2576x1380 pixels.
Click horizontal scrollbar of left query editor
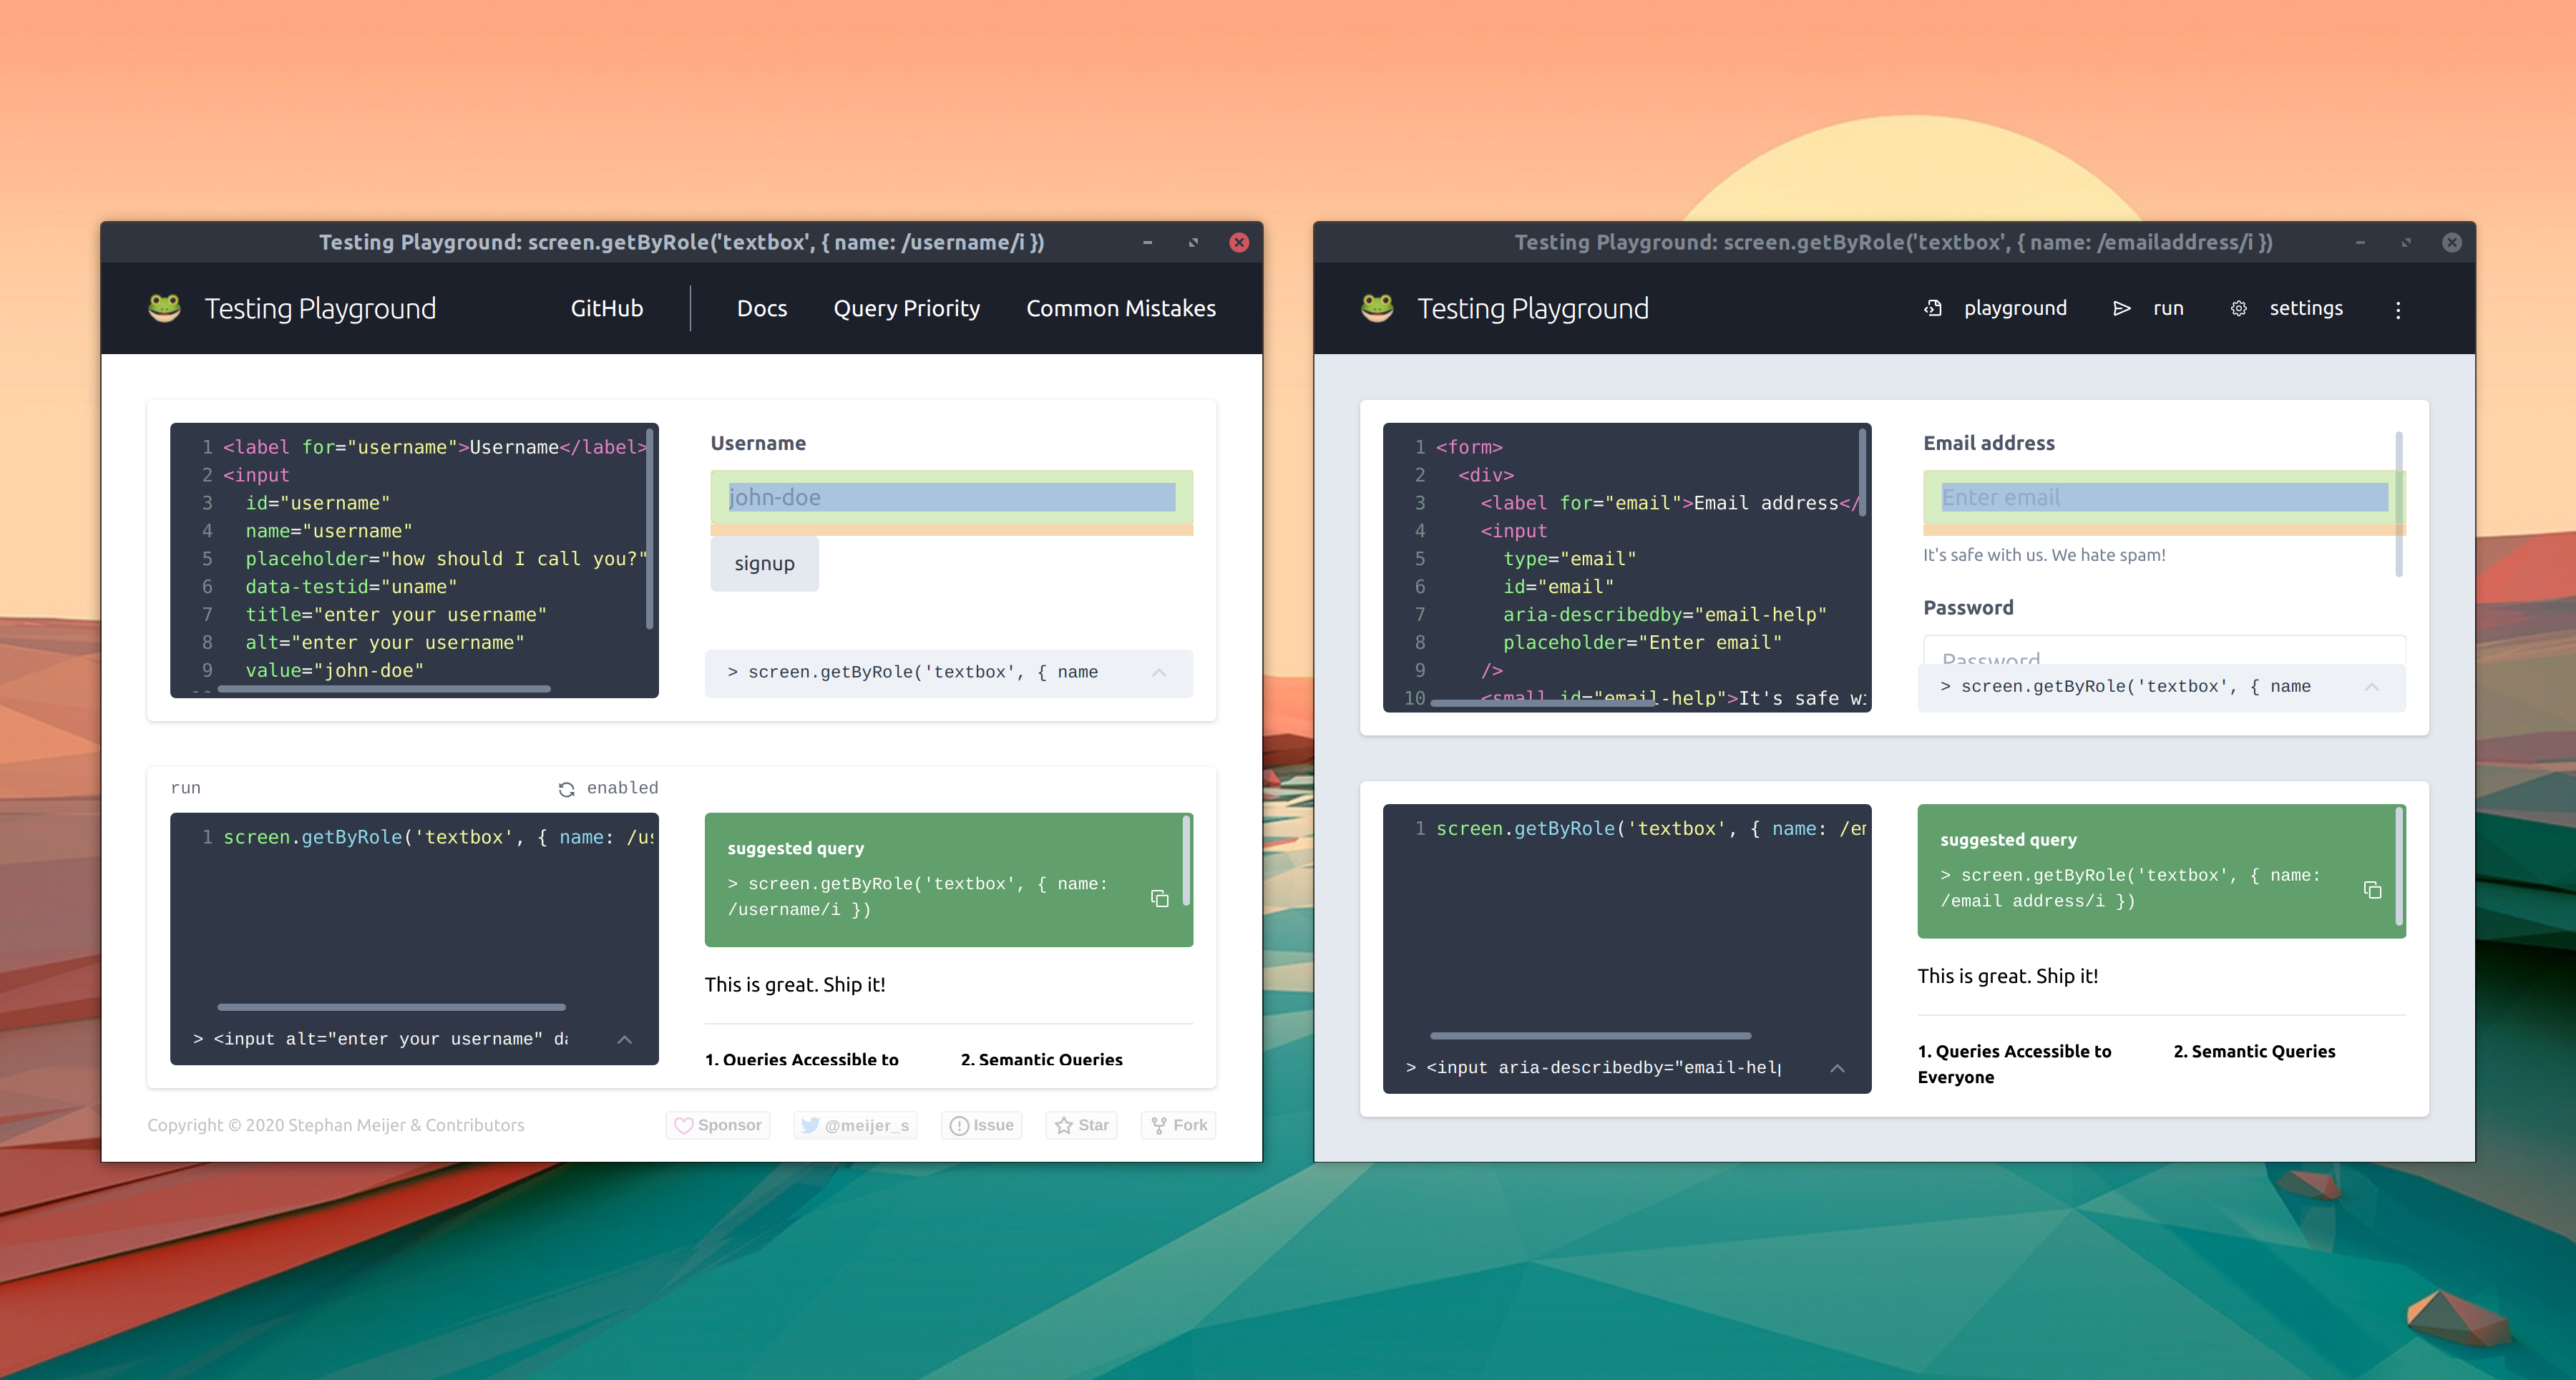[x=391, y=1006]
